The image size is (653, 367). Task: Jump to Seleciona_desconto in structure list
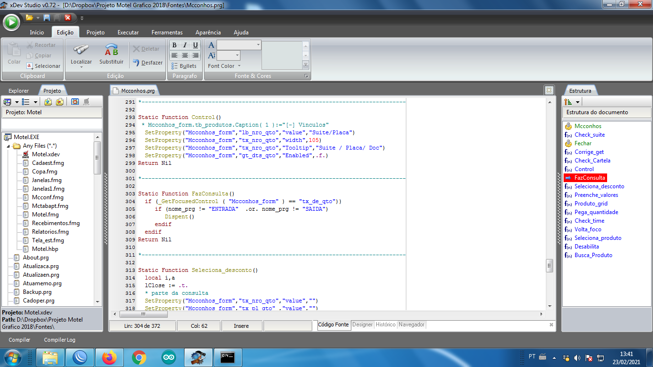tap(599, 186)
